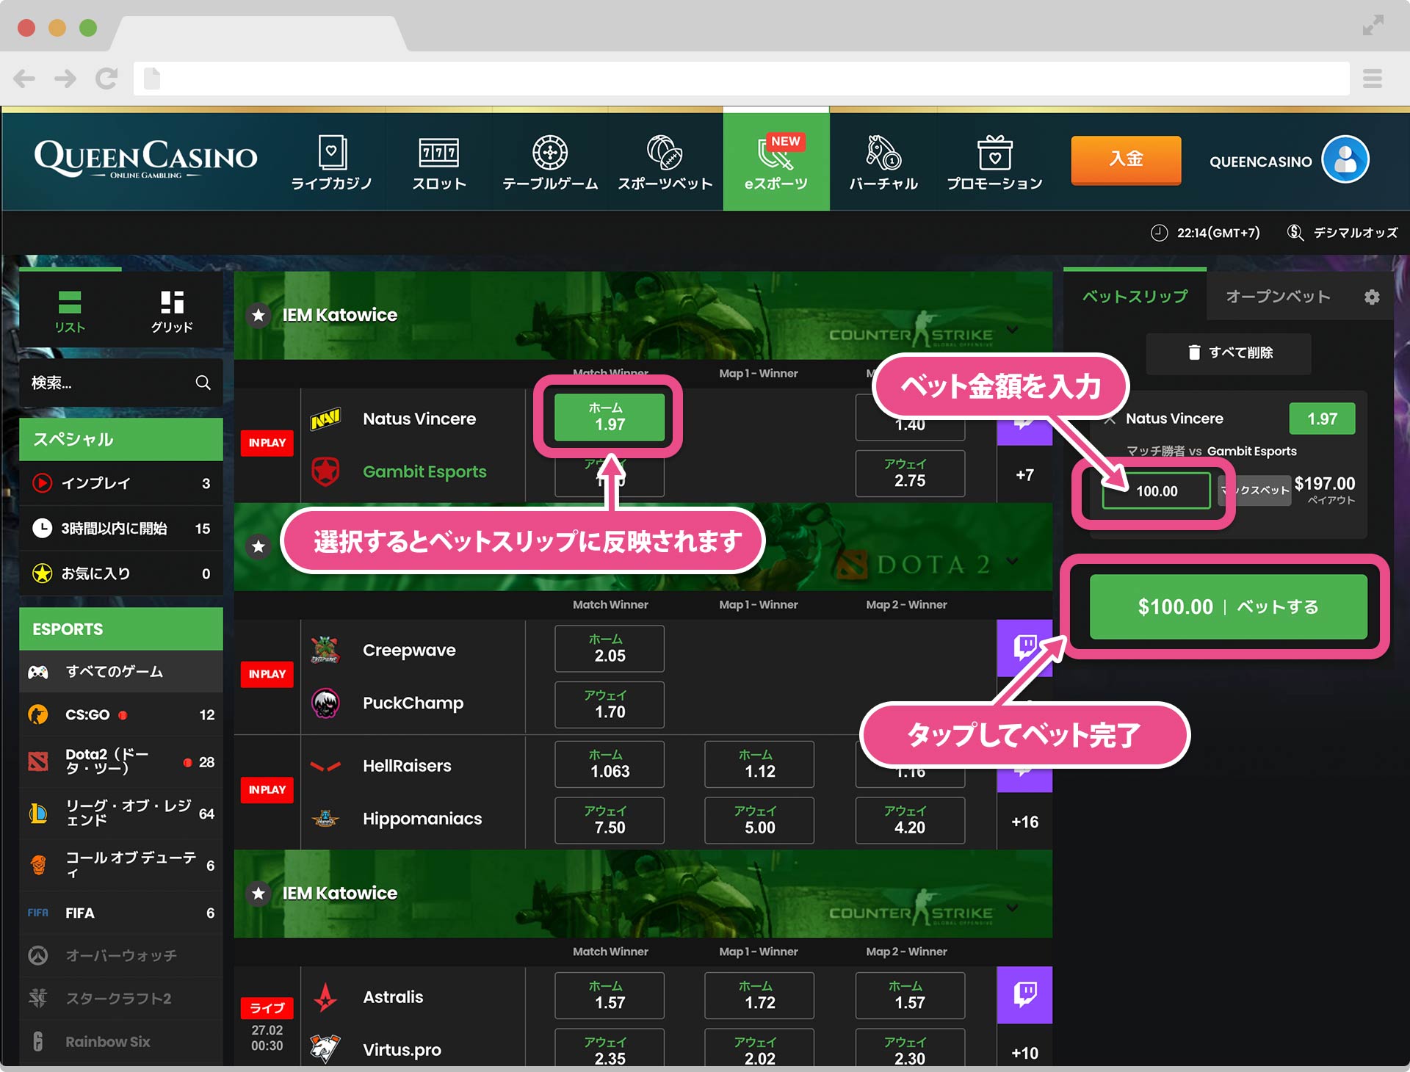Viewport: 1410px width, 1072px height.
Task: Open the スロット slots section
Action: click(439, 162)
